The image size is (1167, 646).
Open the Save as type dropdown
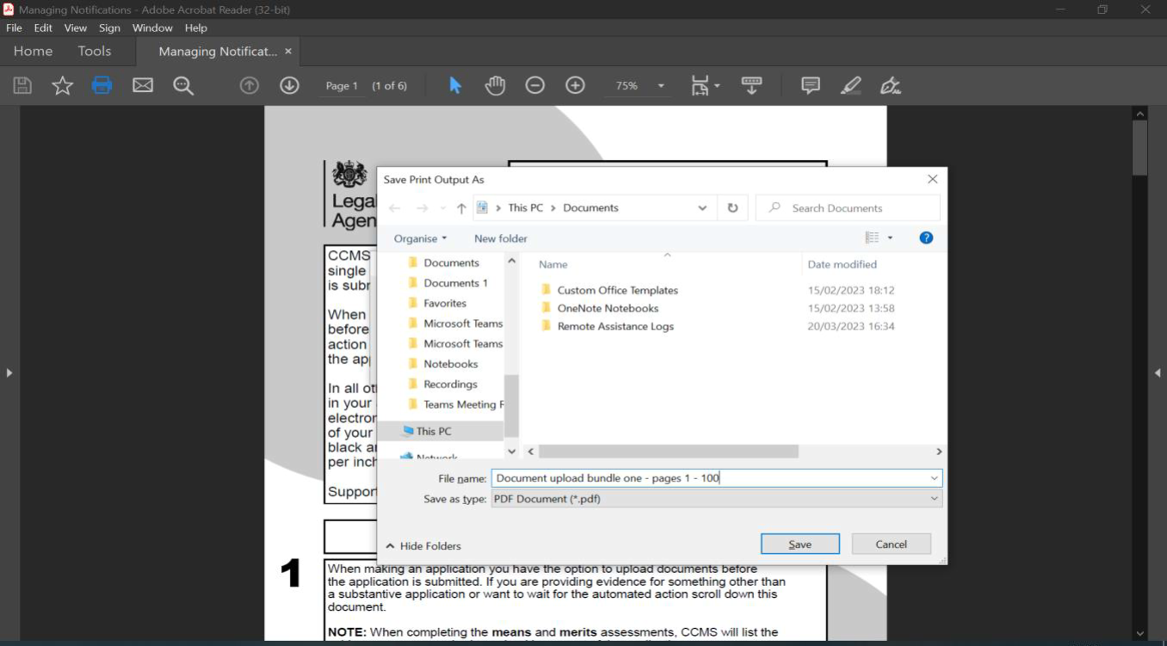point(935,499)
